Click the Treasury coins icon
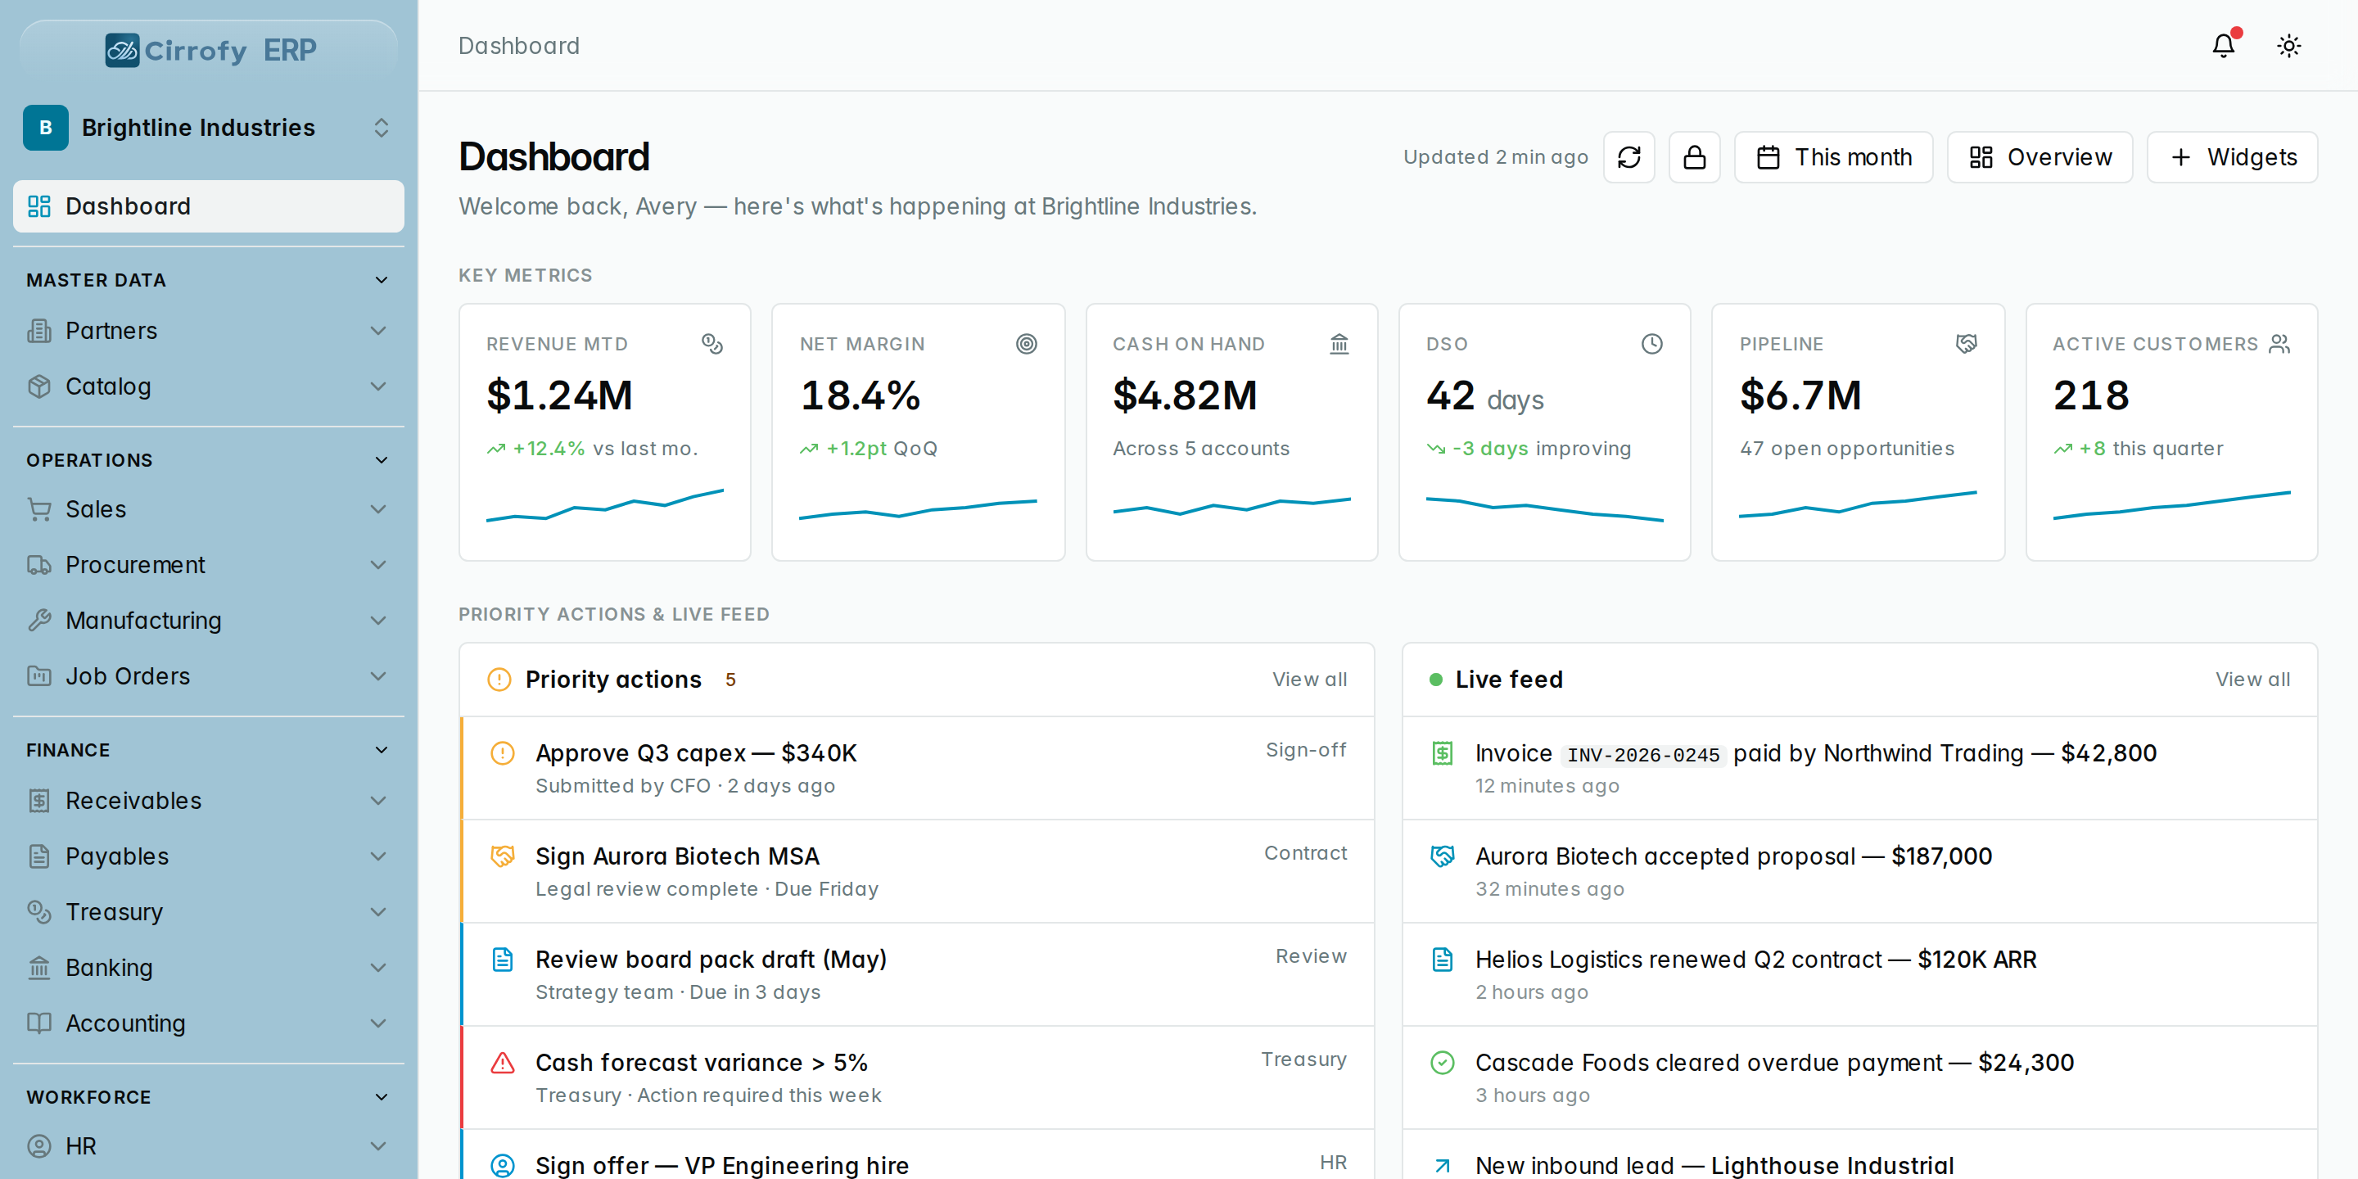This screenshot has width=2358, height=1179. 39,912
